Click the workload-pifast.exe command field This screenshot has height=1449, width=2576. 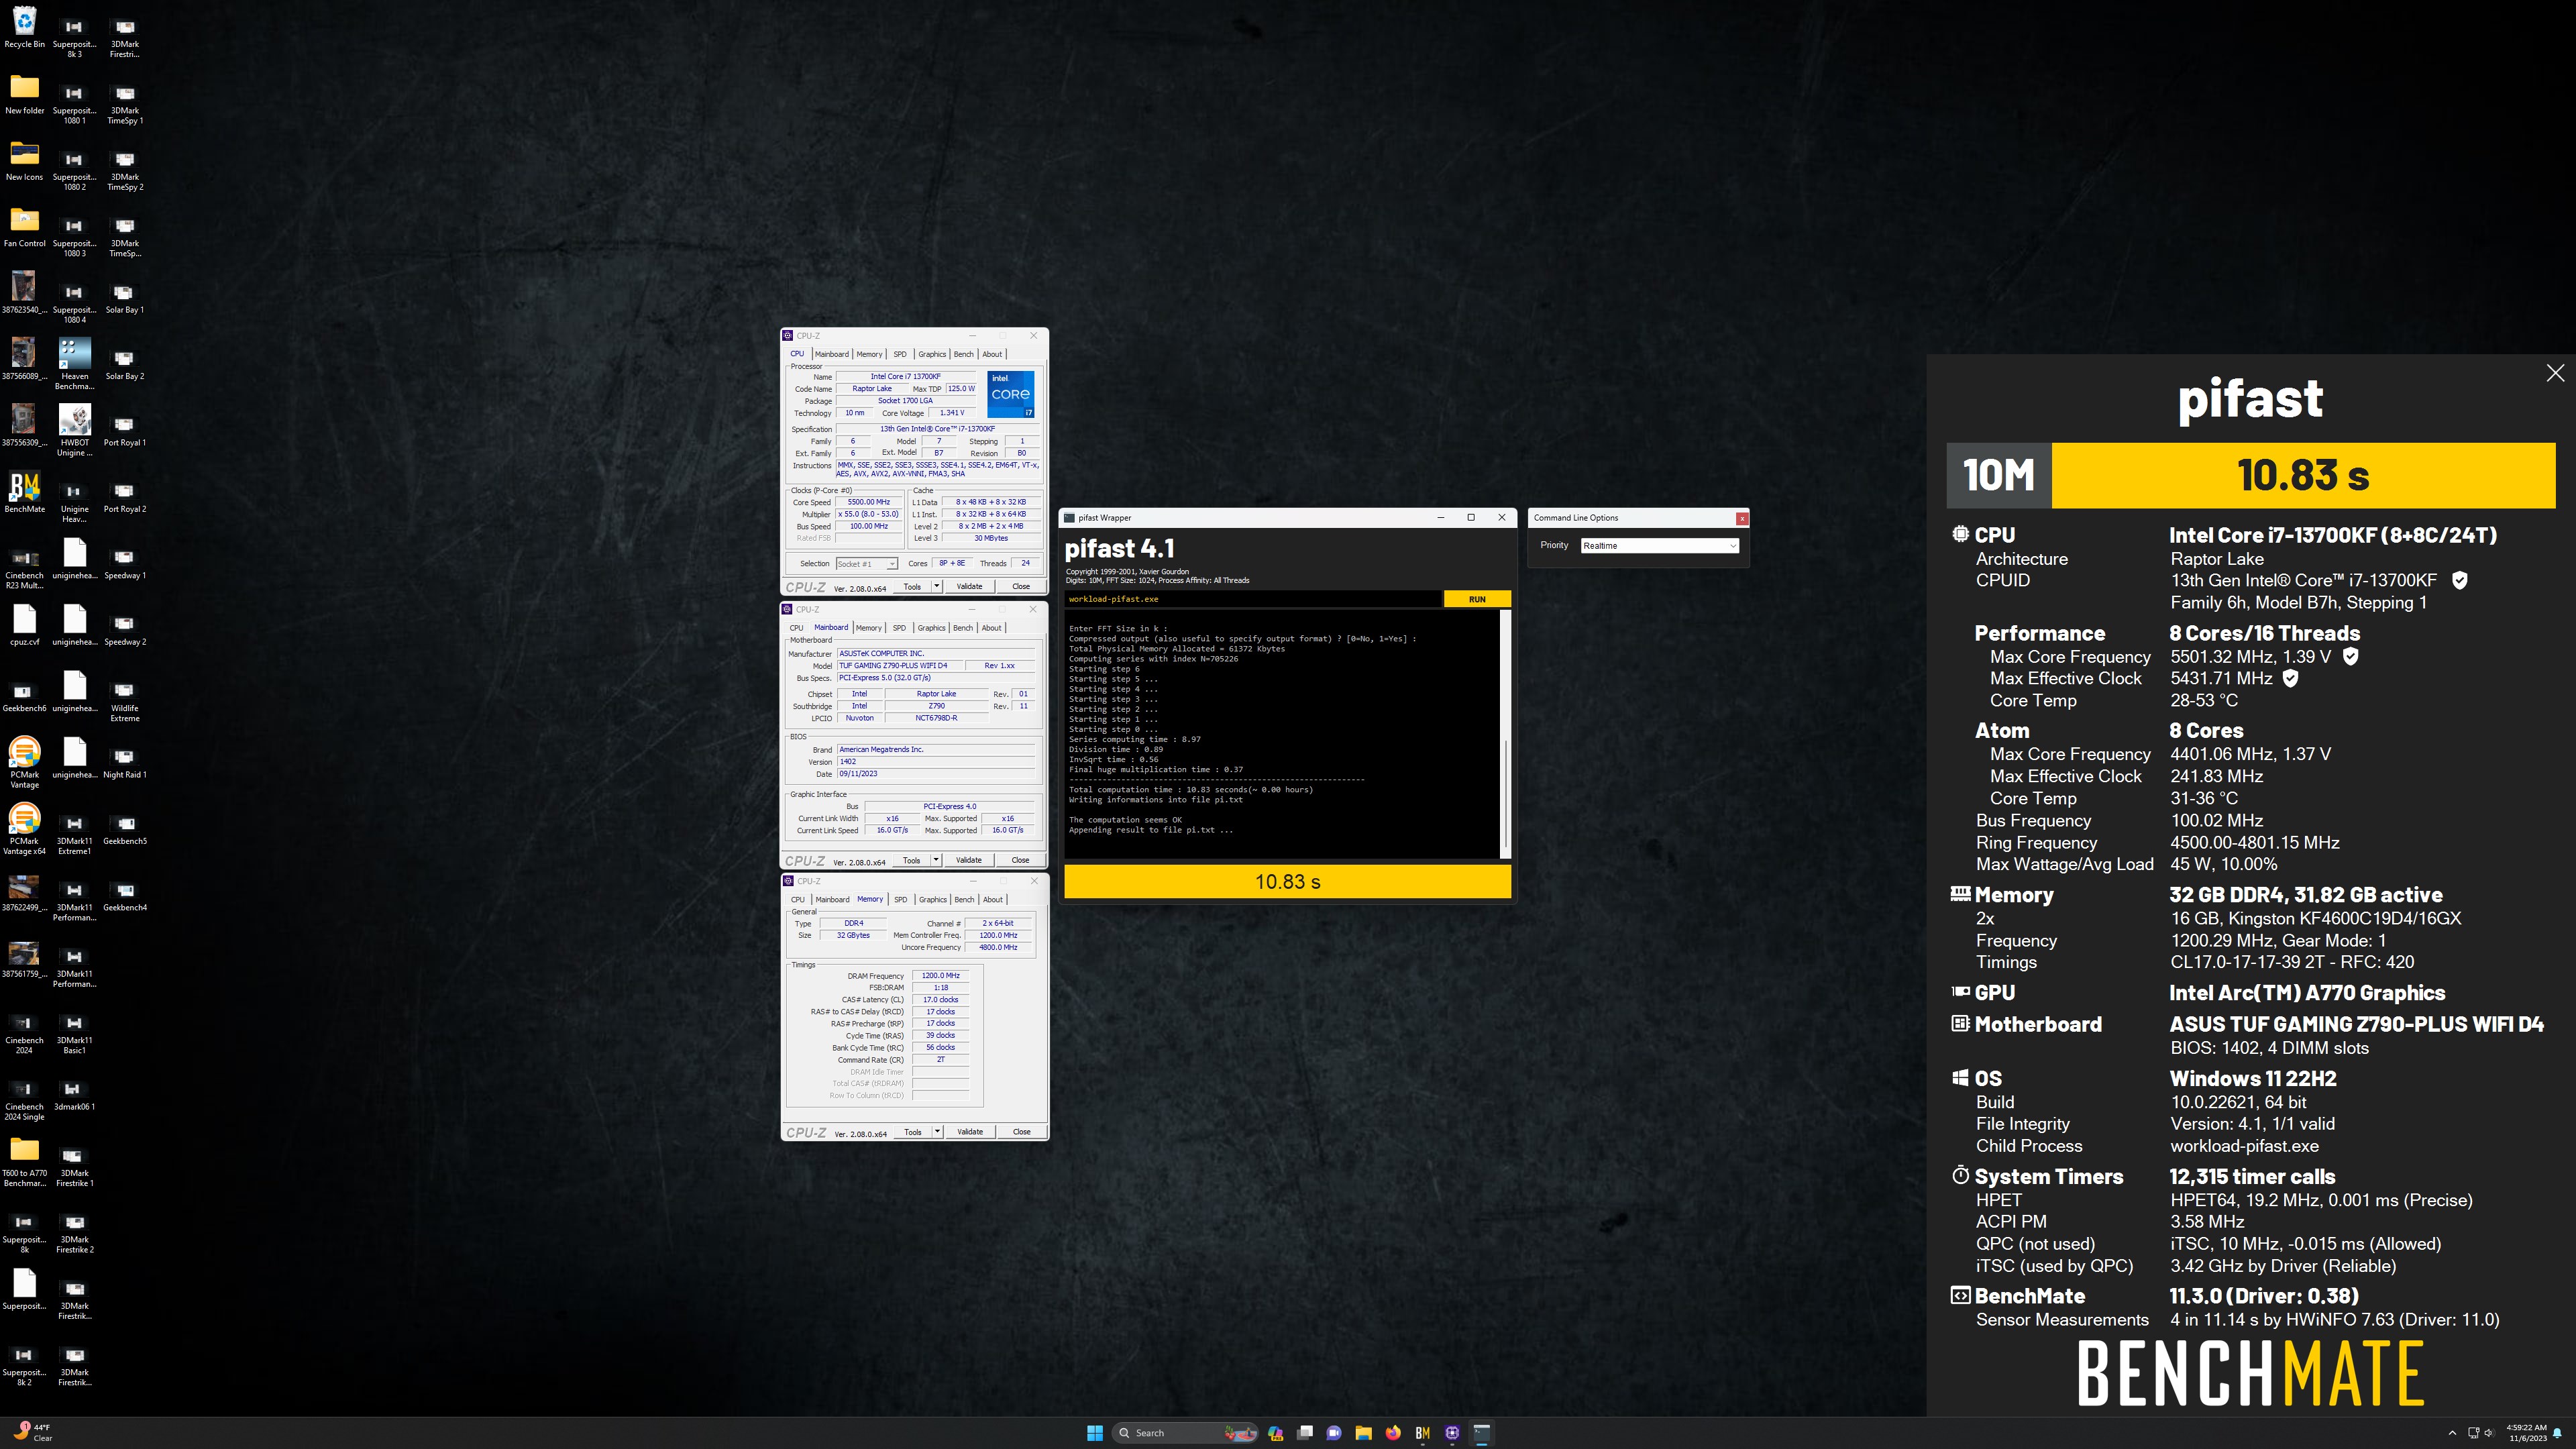1253,599
